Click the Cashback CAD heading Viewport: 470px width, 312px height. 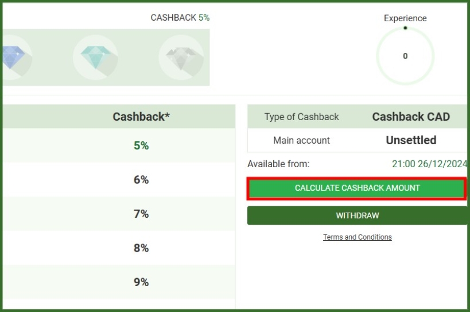(x=411, y=117)
